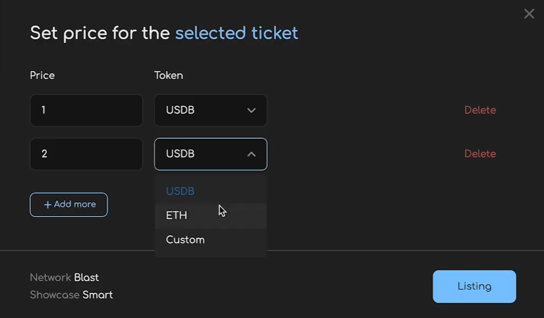Click the price field containing 1
Screen dimensions: 544x318
86,110
